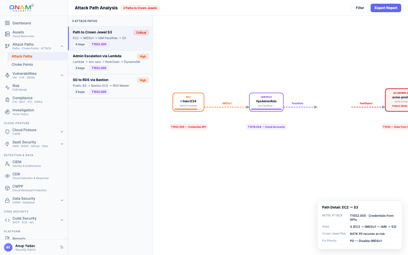Click T1552.005 Credential API tag
Image resolution: width=408 pixels, height=255 pixels.
coord(188,127)
